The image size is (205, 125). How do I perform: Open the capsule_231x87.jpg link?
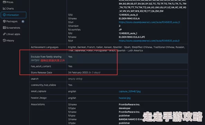tap(130, 92)
